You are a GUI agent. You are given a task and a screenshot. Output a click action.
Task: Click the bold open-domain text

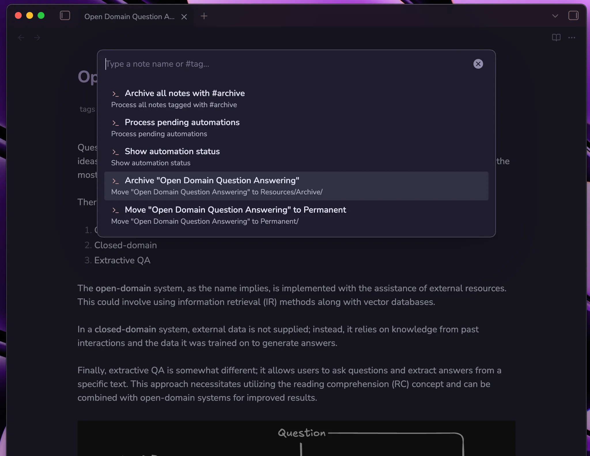click(123, 288)
